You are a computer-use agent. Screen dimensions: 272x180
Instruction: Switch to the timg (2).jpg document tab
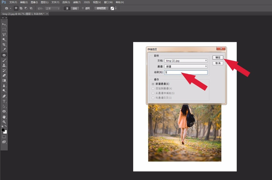[x=23, y=14]
